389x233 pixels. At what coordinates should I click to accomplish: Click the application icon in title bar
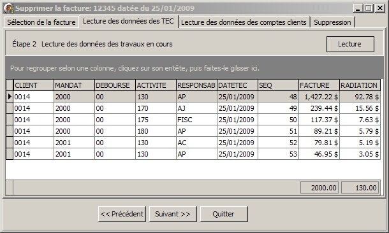click(9, 8)
